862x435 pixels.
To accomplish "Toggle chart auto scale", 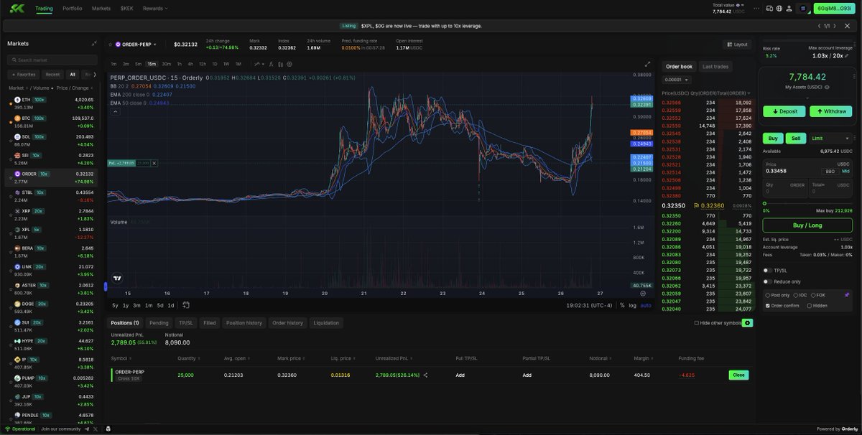I will 646,305.
